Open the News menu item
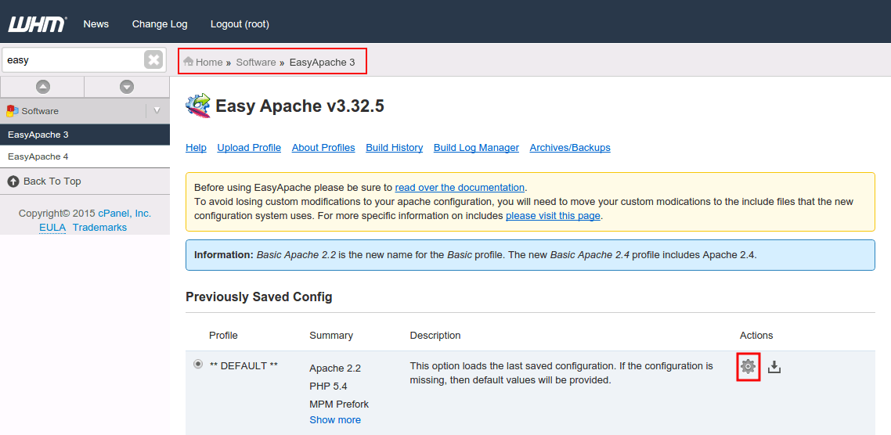The height and width of the screenshot is (435, 891). (96, 23)
